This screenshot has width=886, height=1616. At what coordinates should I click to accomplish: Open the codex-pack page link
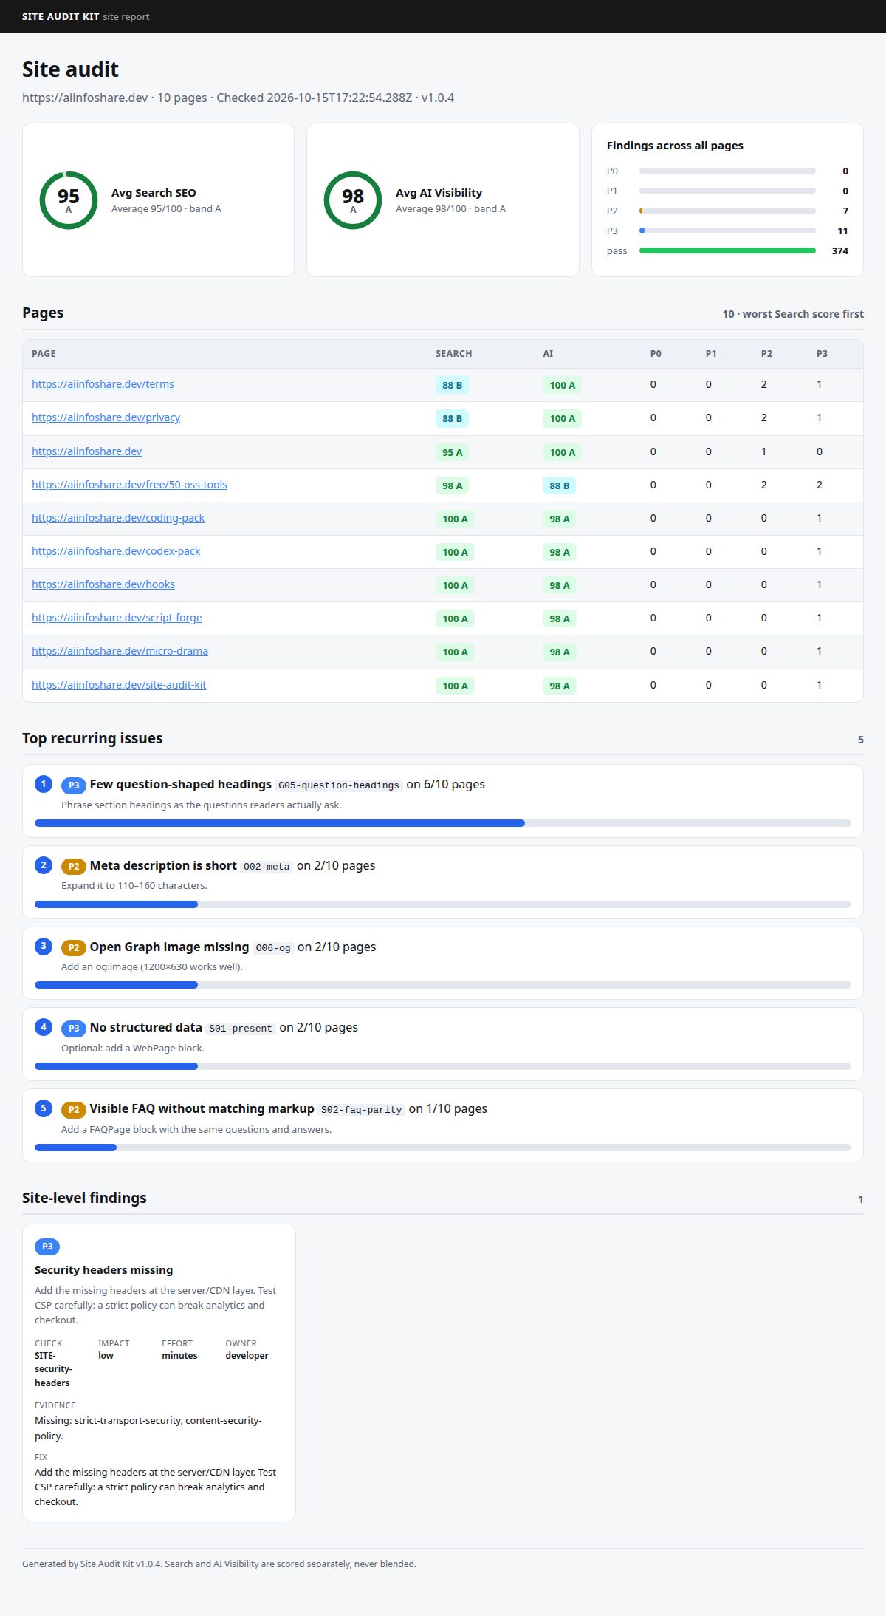[x=116, y=551]
